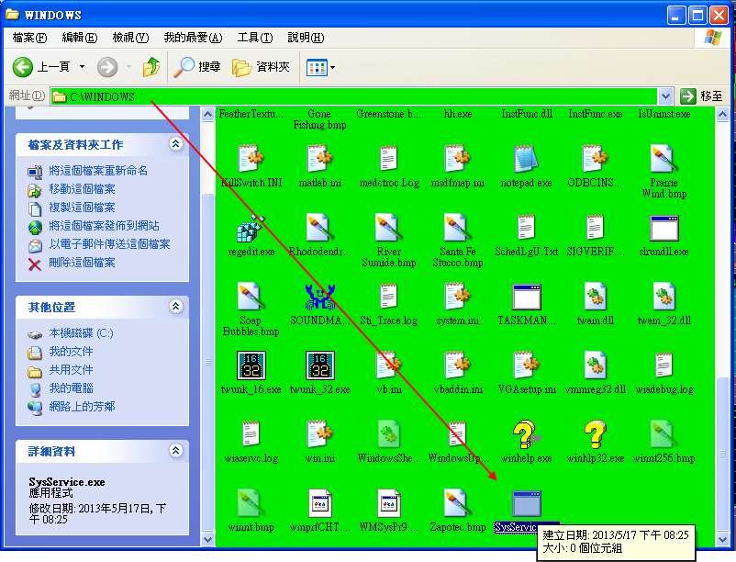Select the msdfmap.ini file icon
736x562 pixels.
[458, 159]
